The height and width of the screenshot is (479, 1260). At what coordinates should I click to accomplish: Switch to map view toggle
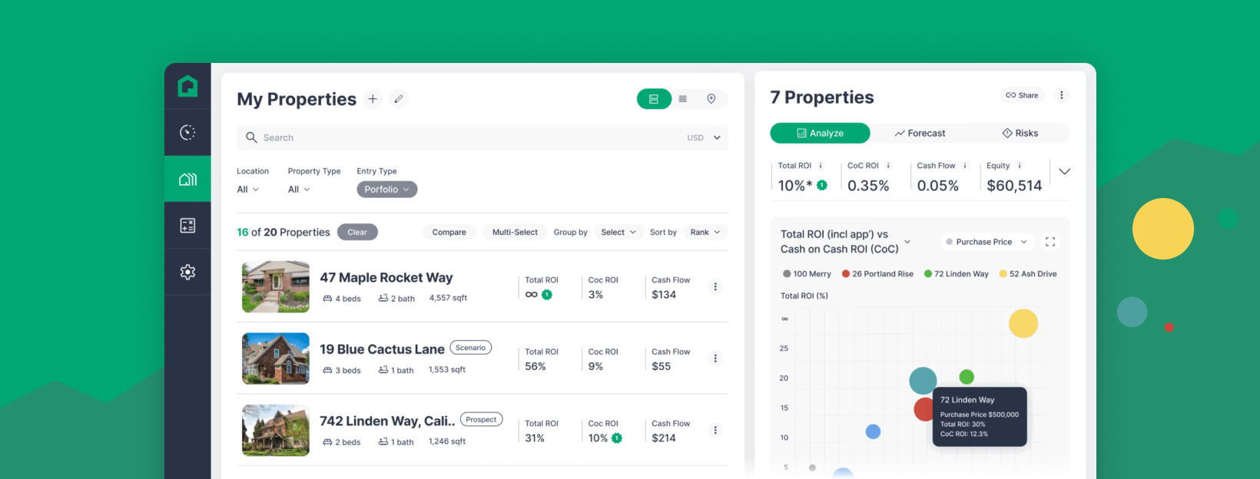pyautogui.click(x=711, y=99)
